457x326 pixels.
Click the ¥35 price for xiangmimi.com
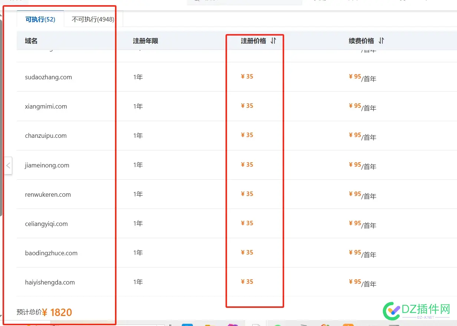[x=247, y=106]
